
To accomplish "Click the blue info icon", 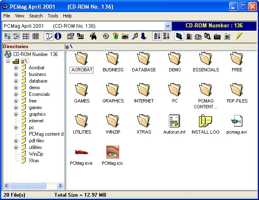I will pos(58,36).
